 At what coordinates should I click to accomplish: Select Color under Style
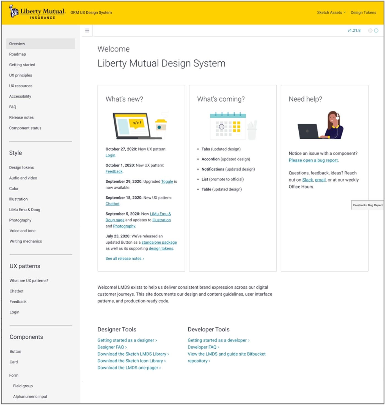coord(14,188)
